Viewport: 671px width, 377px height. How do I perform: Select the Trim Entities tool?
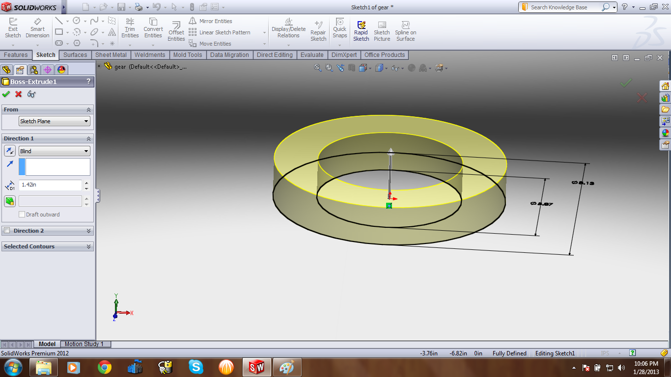130,28
